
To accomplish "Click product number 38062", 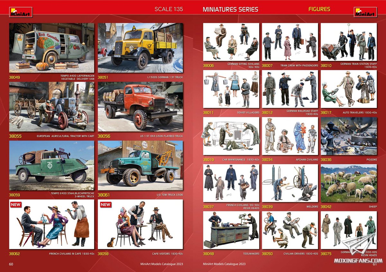I will pos(15,253).
